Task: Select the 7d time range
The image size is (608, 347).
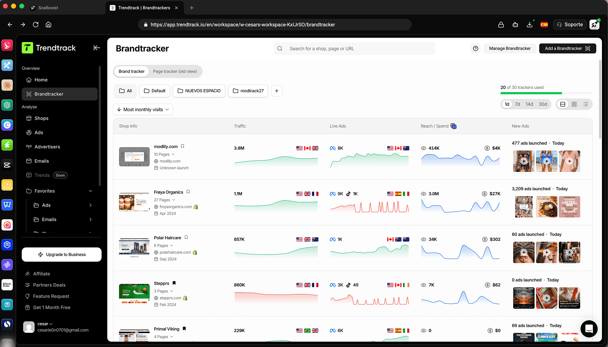Action: point(517,104)
